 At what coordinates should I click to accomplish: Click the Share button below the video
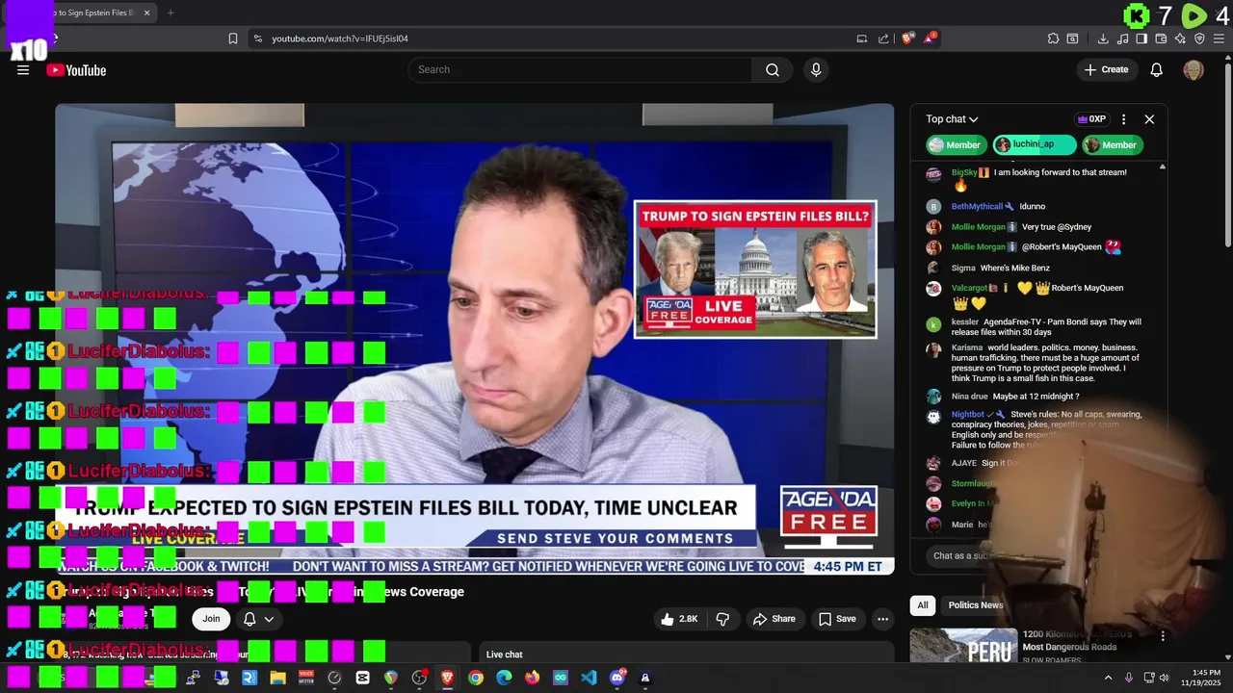pos(774,619)
